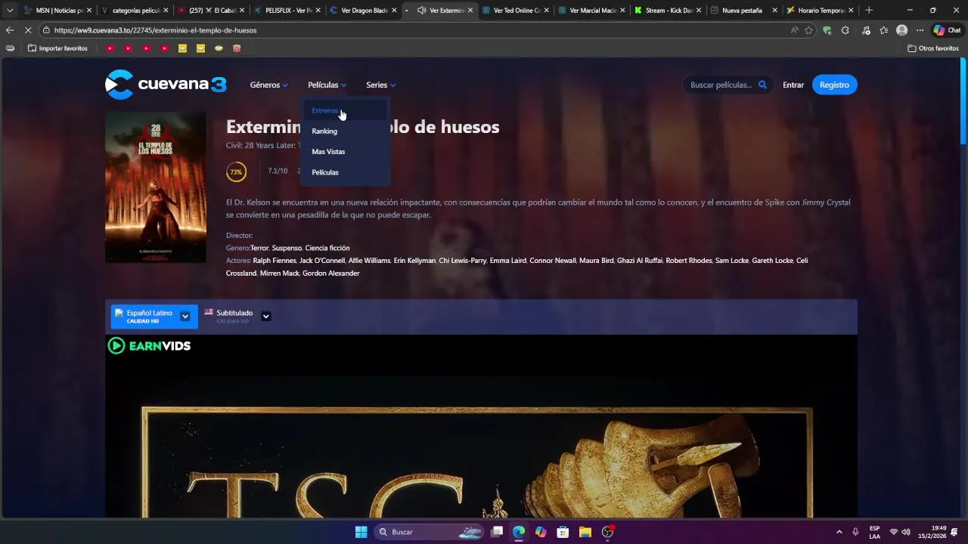Open Microsoft Store in taskbar
Viewport: 968px width, 544px height.
coord(563,532)
